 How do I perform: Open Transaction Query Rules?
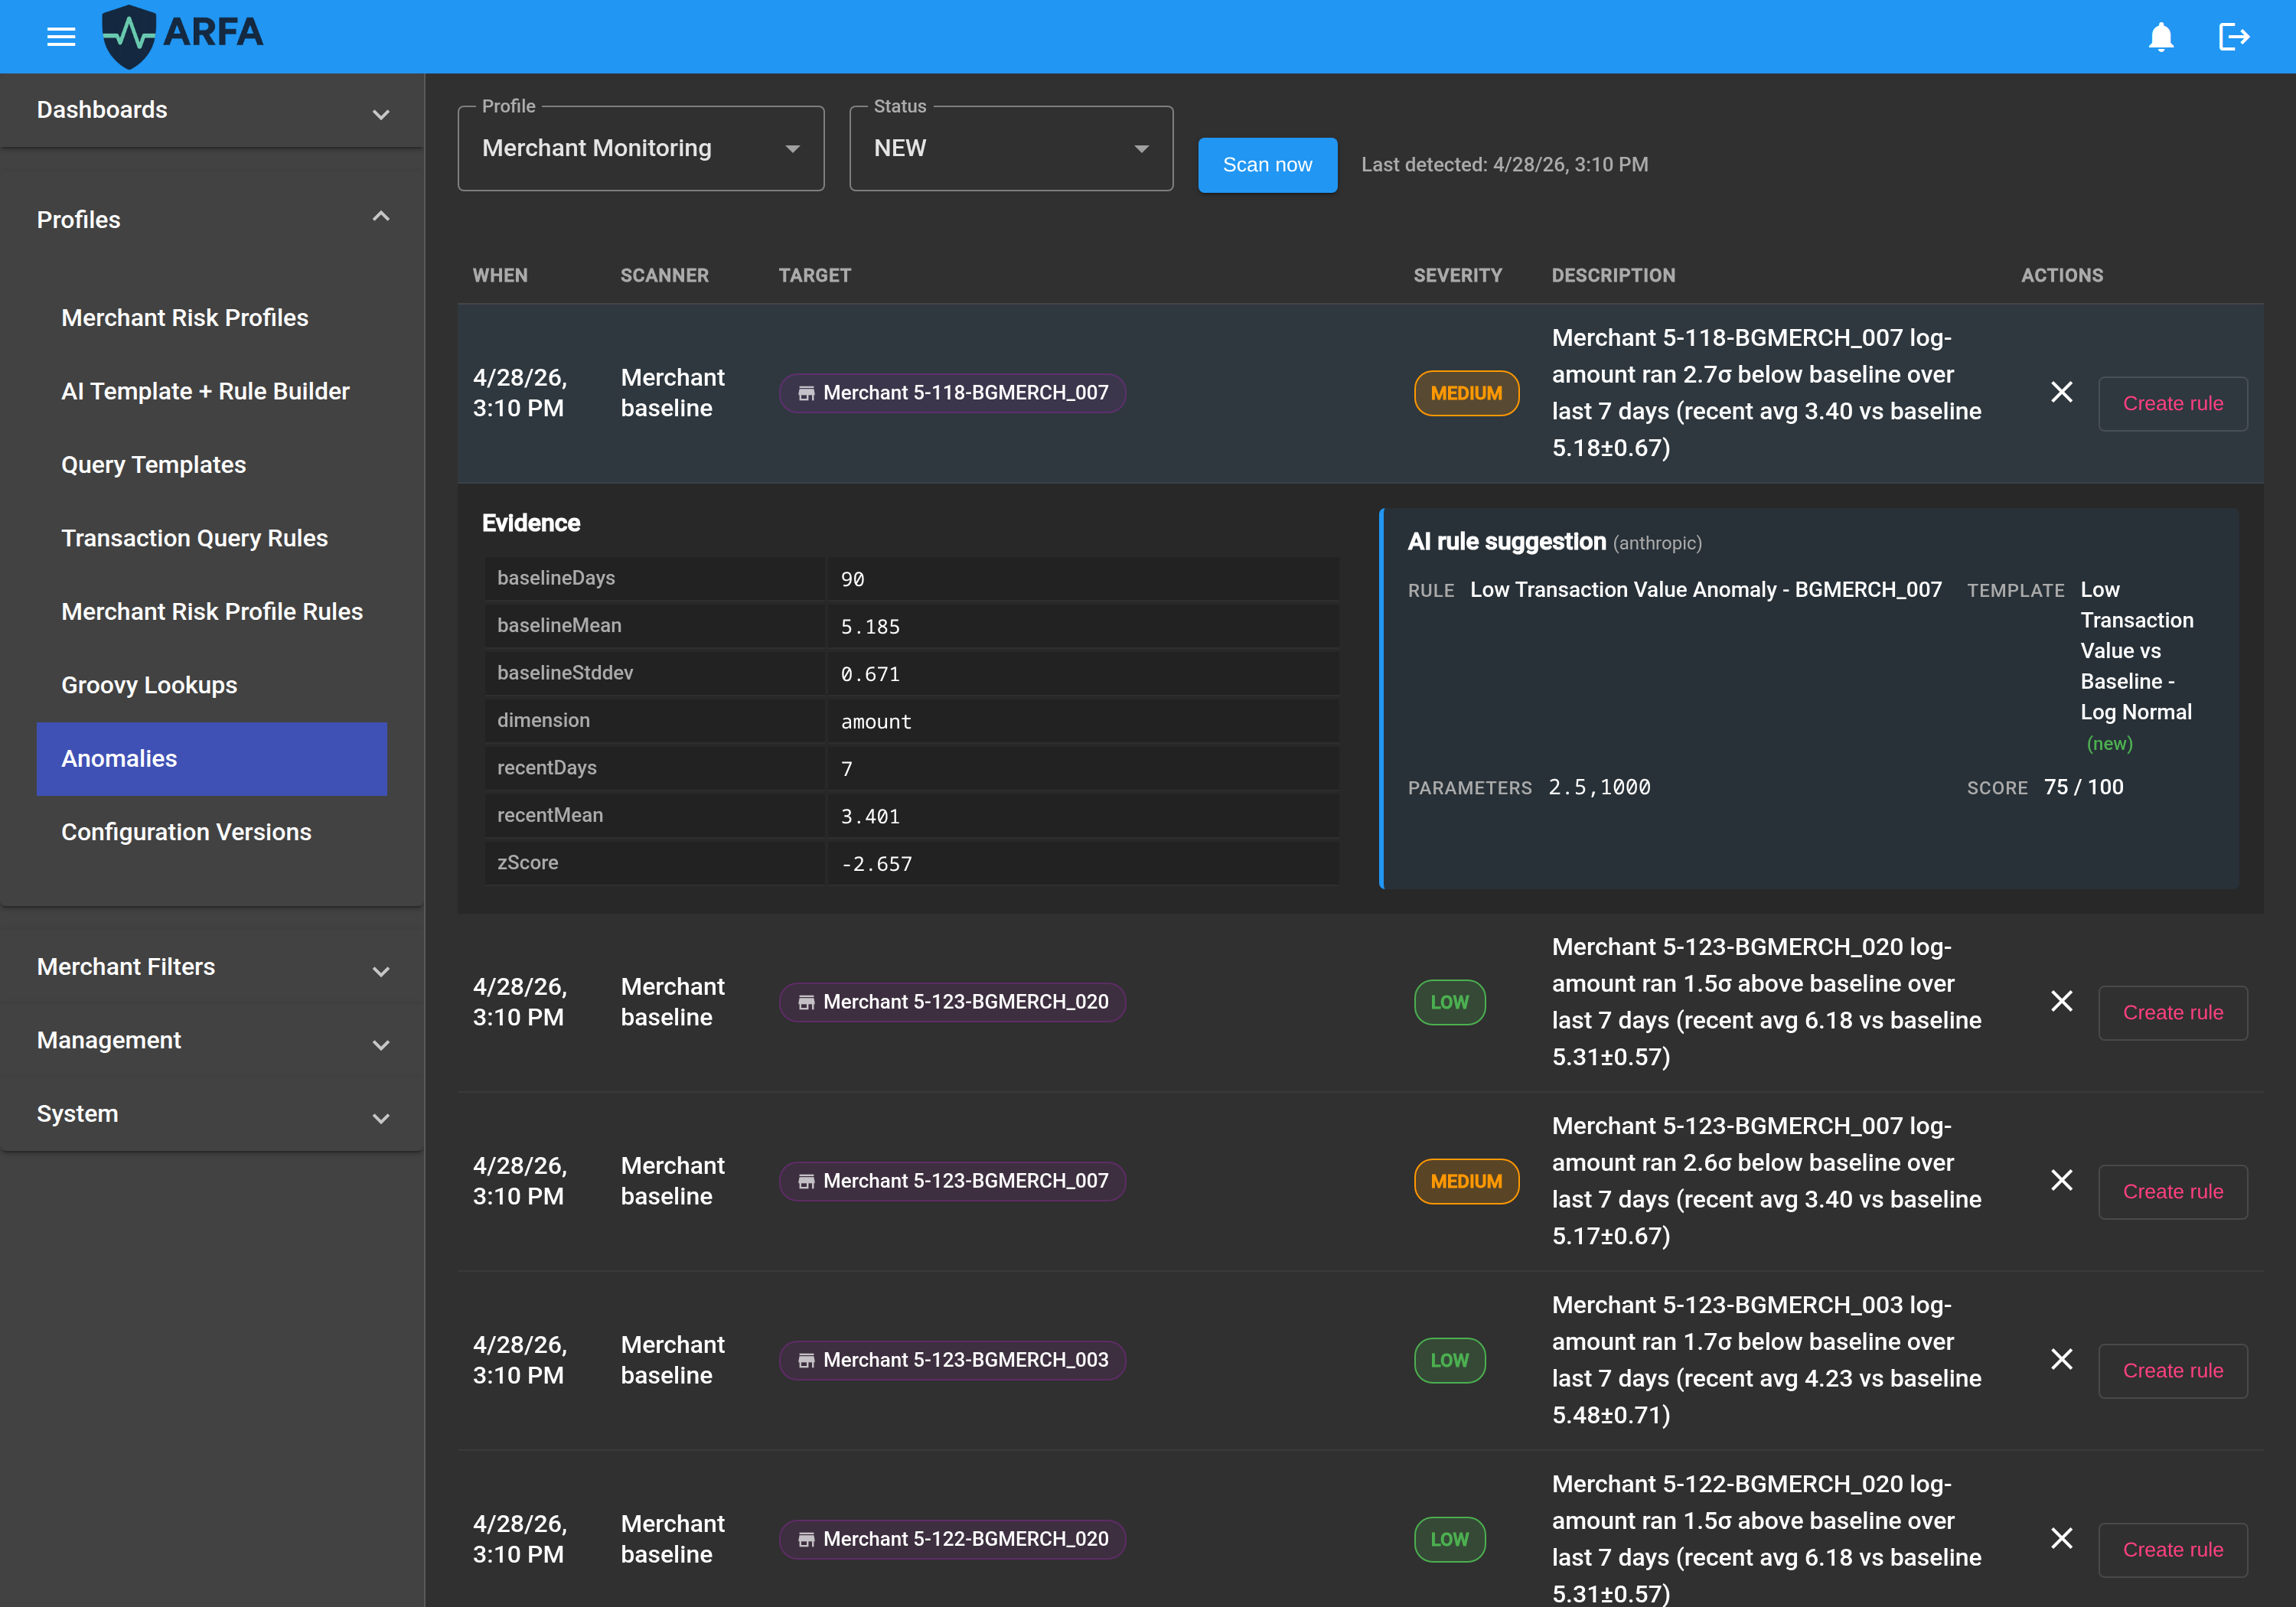(212, 538)
